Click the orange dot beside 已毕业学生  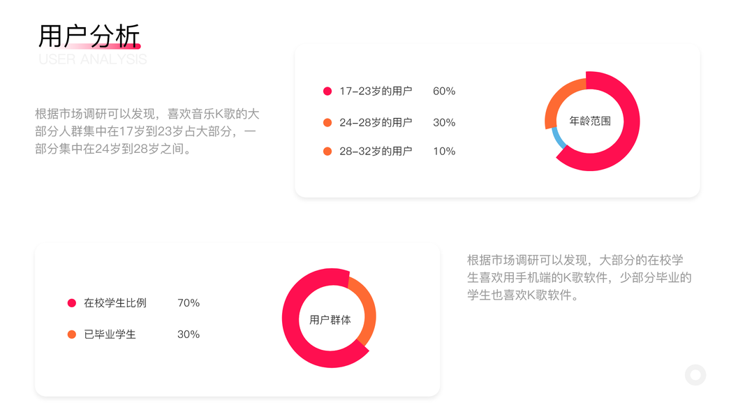click(x=72, y=335)
